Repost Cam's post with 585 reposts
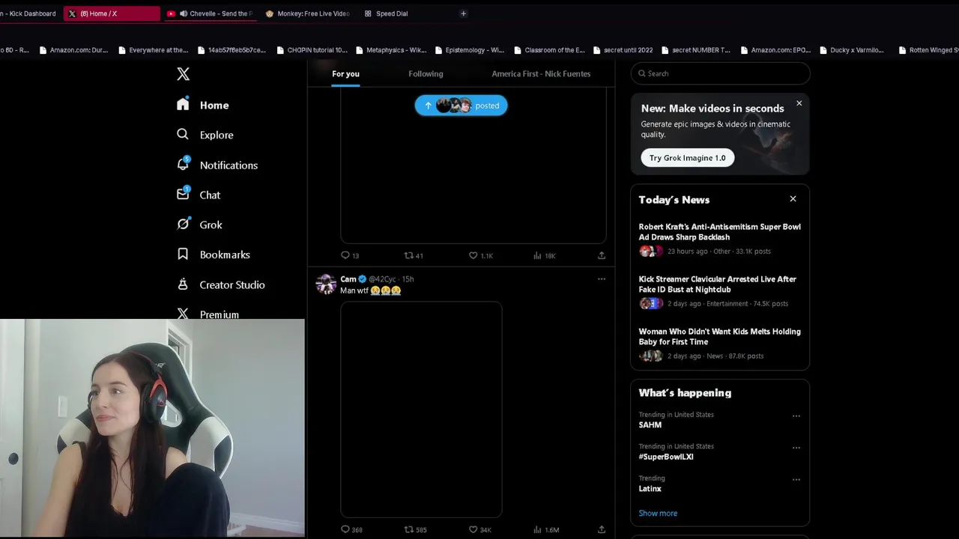 click(x=415, y=529)
